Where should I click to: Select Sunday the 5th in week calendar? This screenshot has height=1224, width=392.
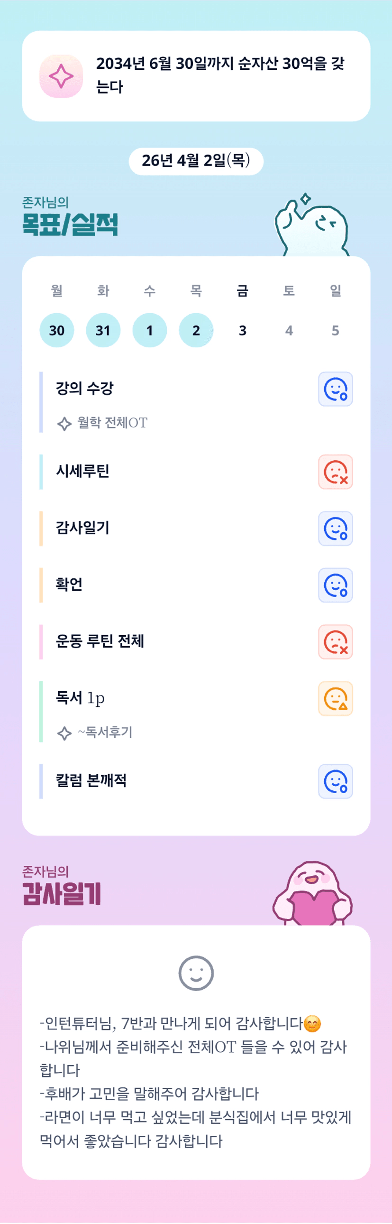[335, 330]
